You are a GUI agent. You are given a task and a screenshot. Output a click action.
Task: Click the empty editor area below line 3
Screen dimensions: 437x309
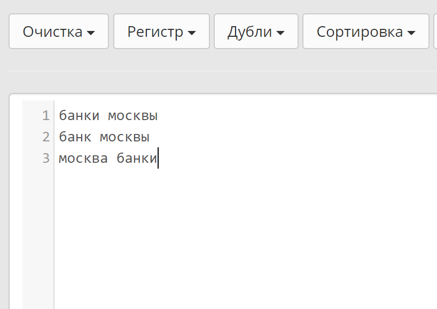click(240, 235)
